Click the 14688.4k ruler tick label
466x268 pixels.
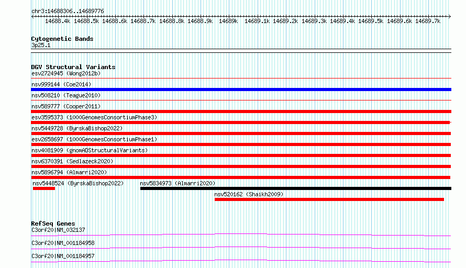pyautogui.click(x=58, y=21)
